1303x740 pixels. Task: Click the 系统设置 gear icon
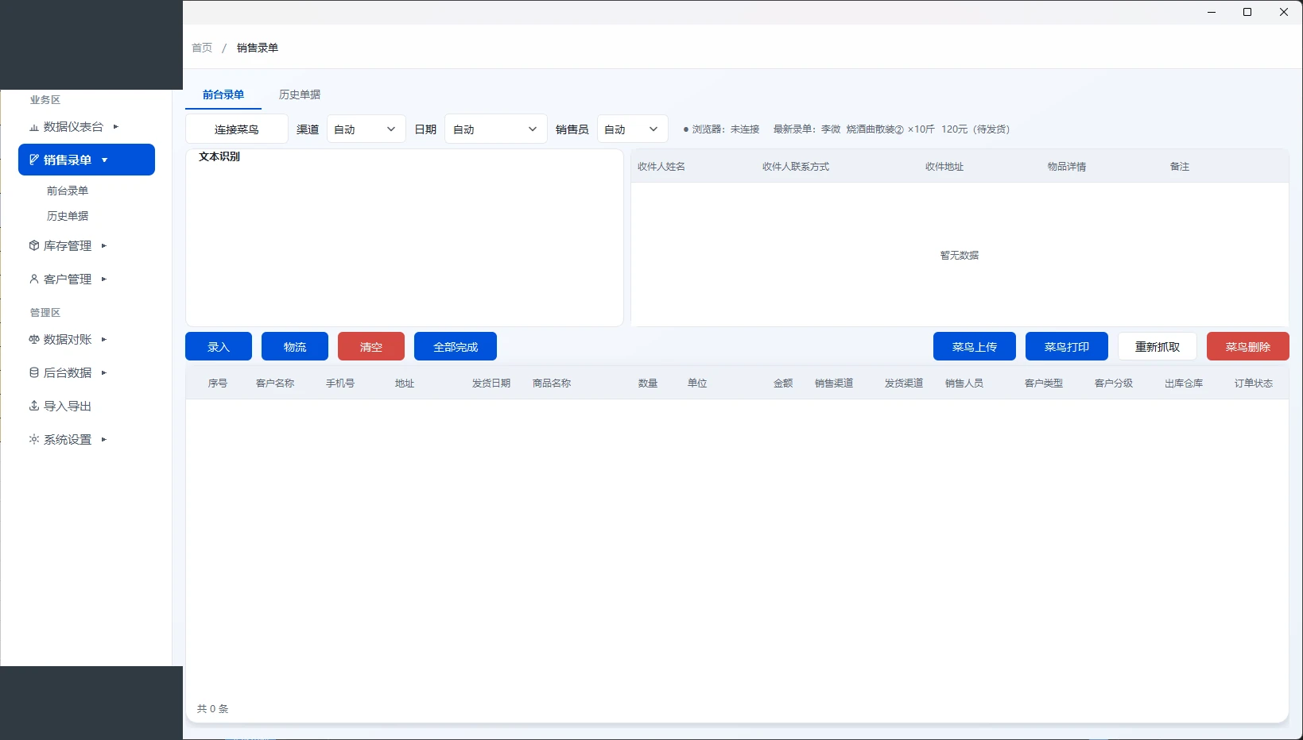[34, 439]
